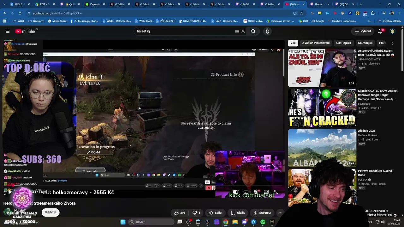Go back with the browser back arrow
404x227 pixels.
[x=5, y=13]
